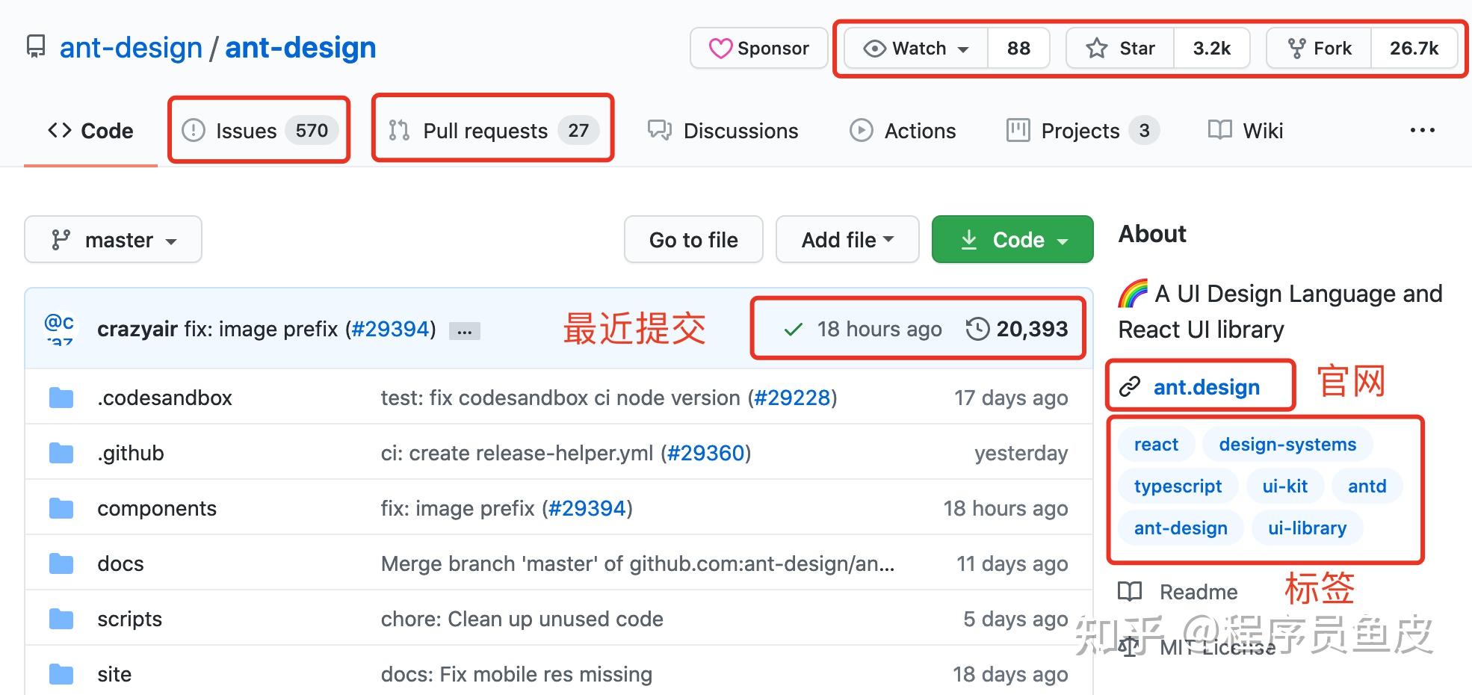Show more repository tabs via ellipsis
This screenshot has width=1472, height=695.
coord(1422,130)
